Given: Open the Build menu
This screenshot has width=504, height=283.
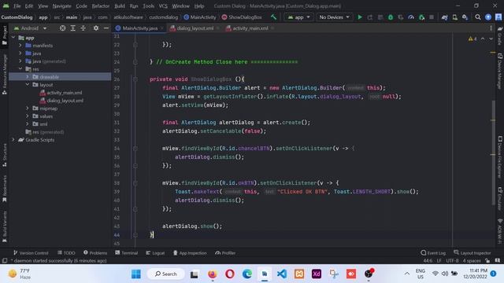Looking at the screenshot, I should point(120,6).
